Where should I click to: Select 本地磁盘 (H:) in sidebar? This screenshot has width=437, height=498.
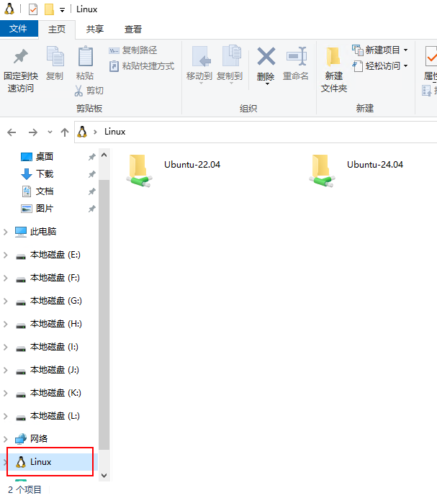[55, 324]
